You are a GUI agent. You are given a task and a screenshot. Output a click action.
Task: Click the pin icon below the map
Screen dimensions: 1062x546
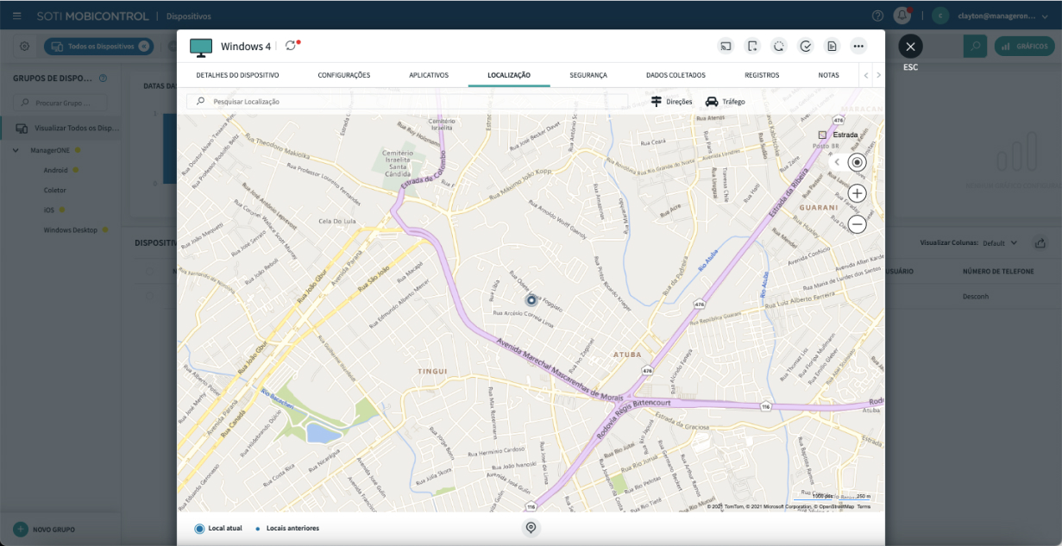[x=531, y=528]
